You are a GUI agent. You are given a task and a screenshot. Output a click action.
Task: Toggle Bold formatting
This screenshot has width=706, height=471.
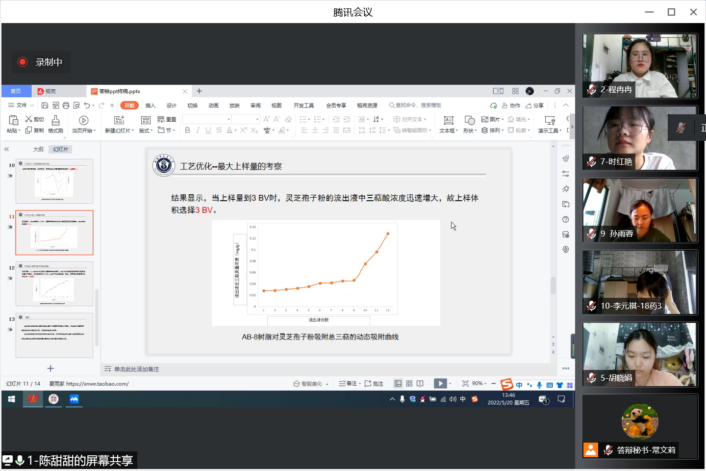tap(187, 131)
